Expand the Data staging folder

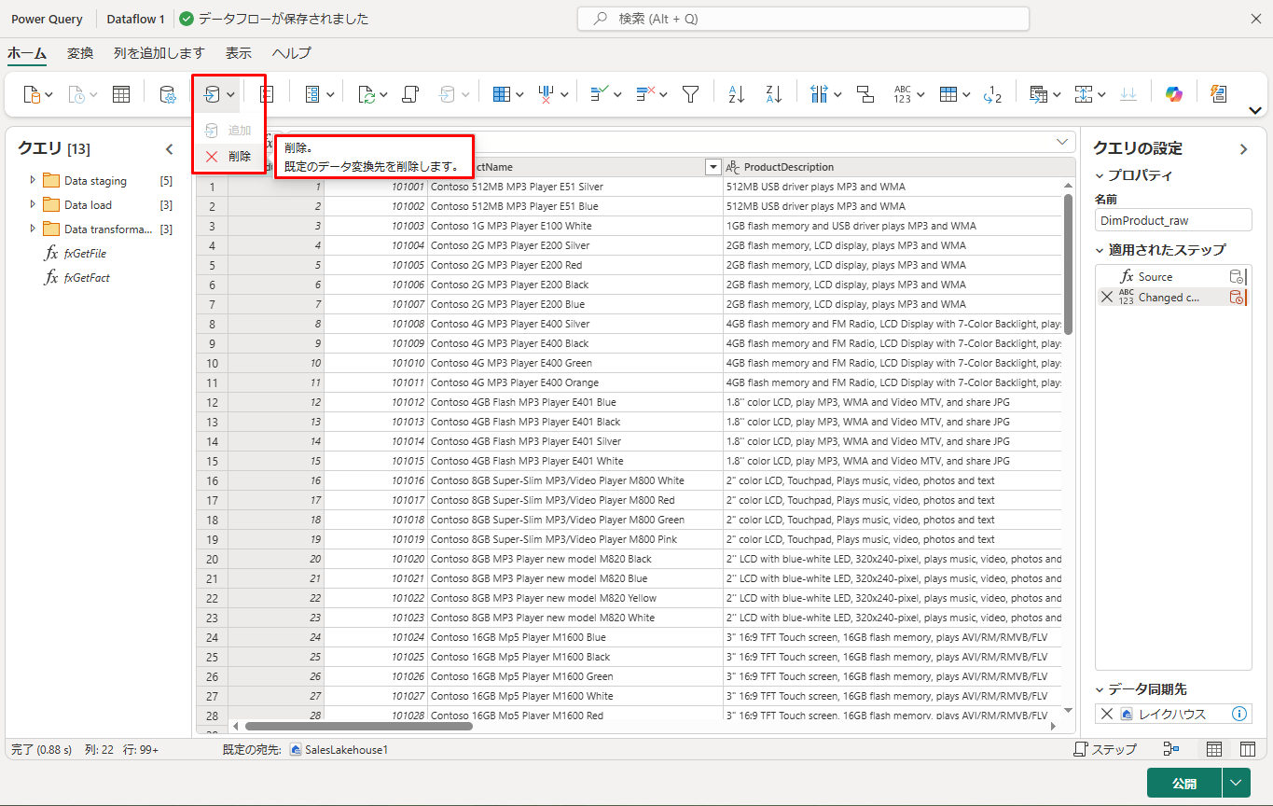tap(34, 180)
